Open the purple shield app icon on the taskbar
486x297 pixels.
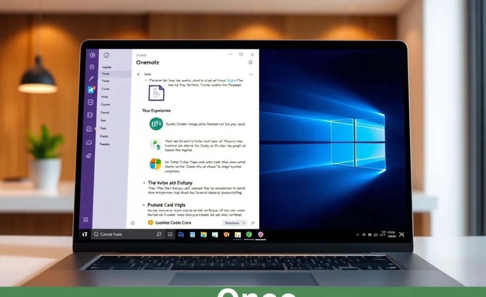[x=260, y=235]
